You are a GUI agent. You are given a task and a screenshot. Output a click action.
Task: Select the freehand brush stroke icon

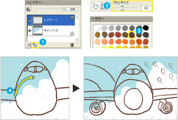(95, 6)
